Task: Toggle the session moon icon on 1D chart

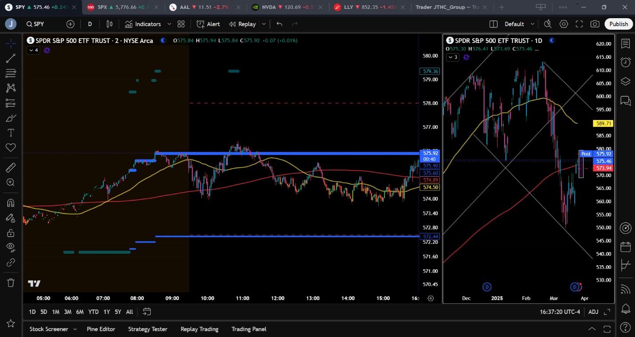Action: click(x=552, y=40)
